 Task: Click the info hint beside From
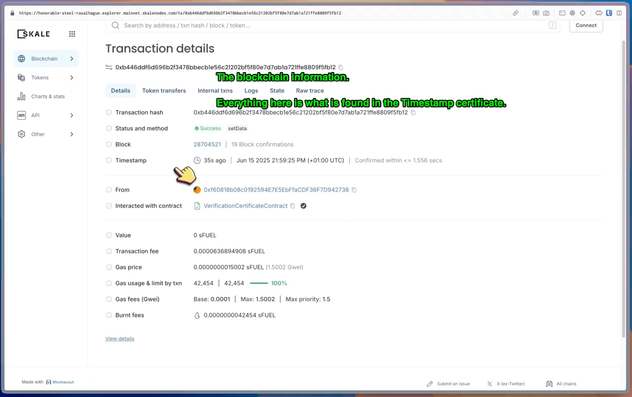[109, 190]
